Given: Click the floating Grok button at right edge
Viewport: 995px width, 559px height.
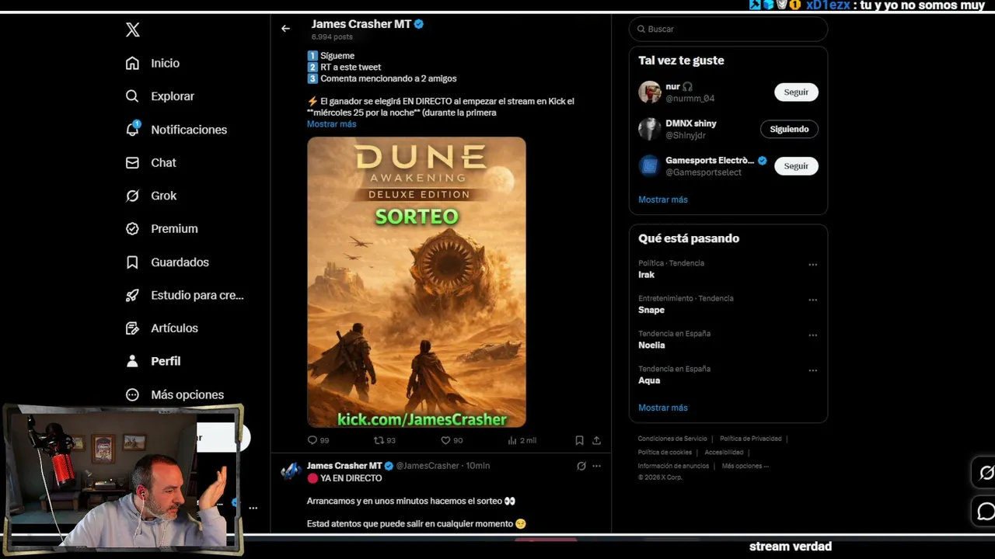Looking at the screenshot, I should pyautogui.click(x=986, y=472).
